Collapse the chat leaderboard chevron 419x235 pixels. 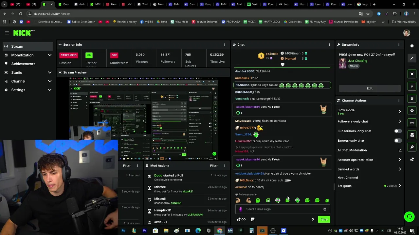pos(282,65)
